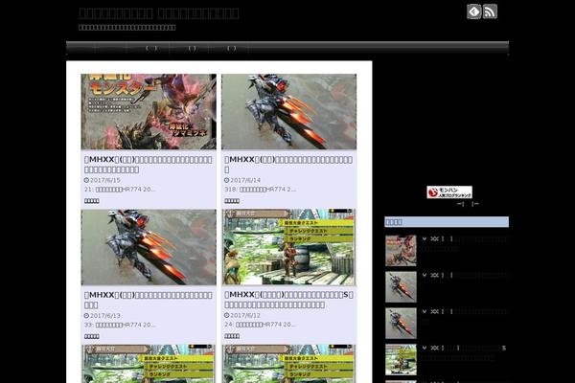Go to the blog's home via the site title
Screen dimensions: 575x383
click(x=159, y=13)
